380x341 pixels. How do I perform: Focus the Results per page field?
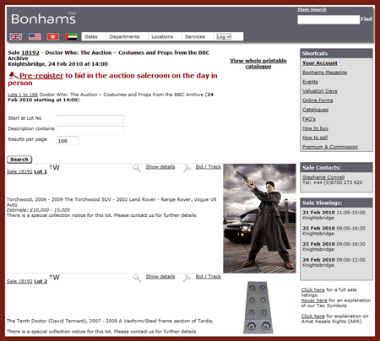pyautogui.click(x=68, y=141)
